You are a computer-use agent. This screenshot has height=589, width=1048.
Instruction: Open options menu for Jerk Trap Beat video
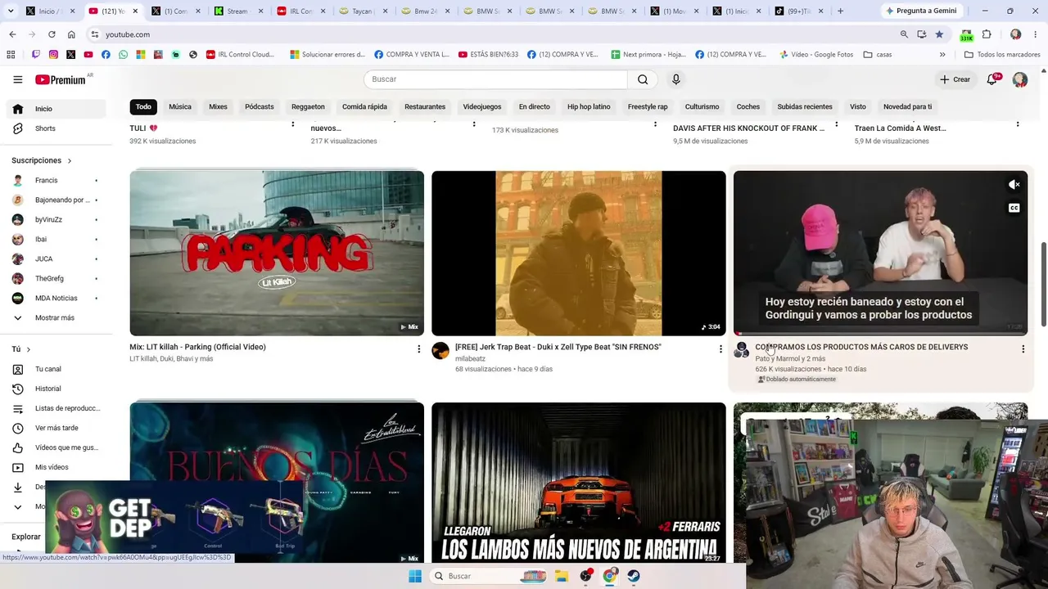(720, 349)
